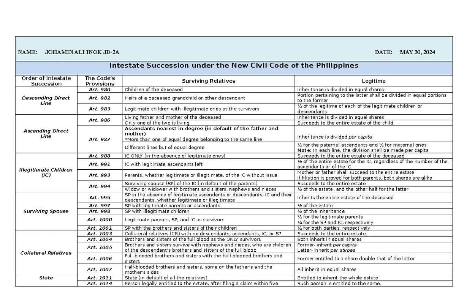Click 'Brothers and sisters of the full blood as the ONLY survivors'
The width and height of the screenshot is (456, 298).
coord(193,240)
